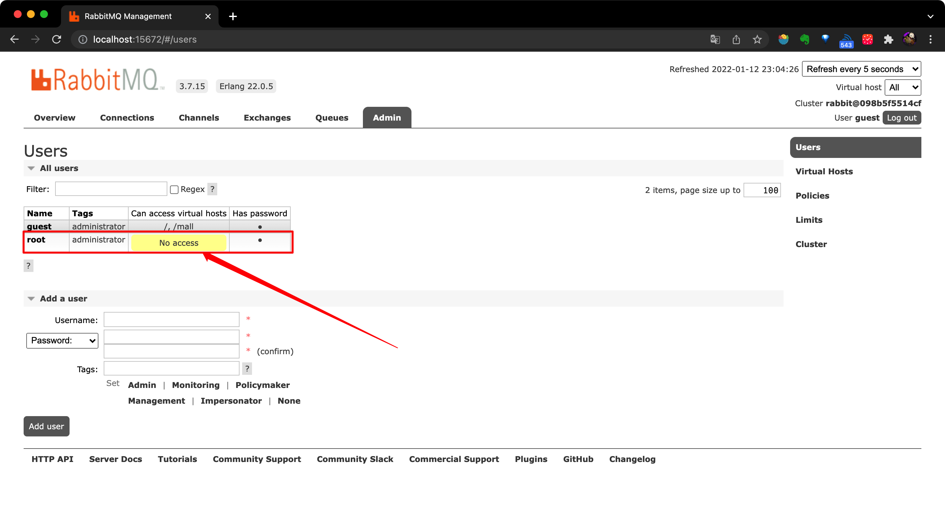Set tag to Admin
Screen dimensions: 945x519
click(142, 385)
